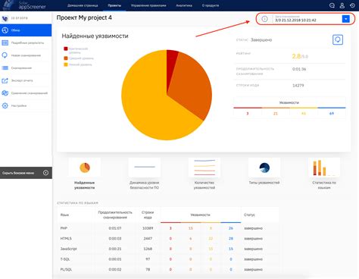This screenshot has height=279, width=359.
Task: Open the Аналитика top menu item
Action: [x=184, y=5]
